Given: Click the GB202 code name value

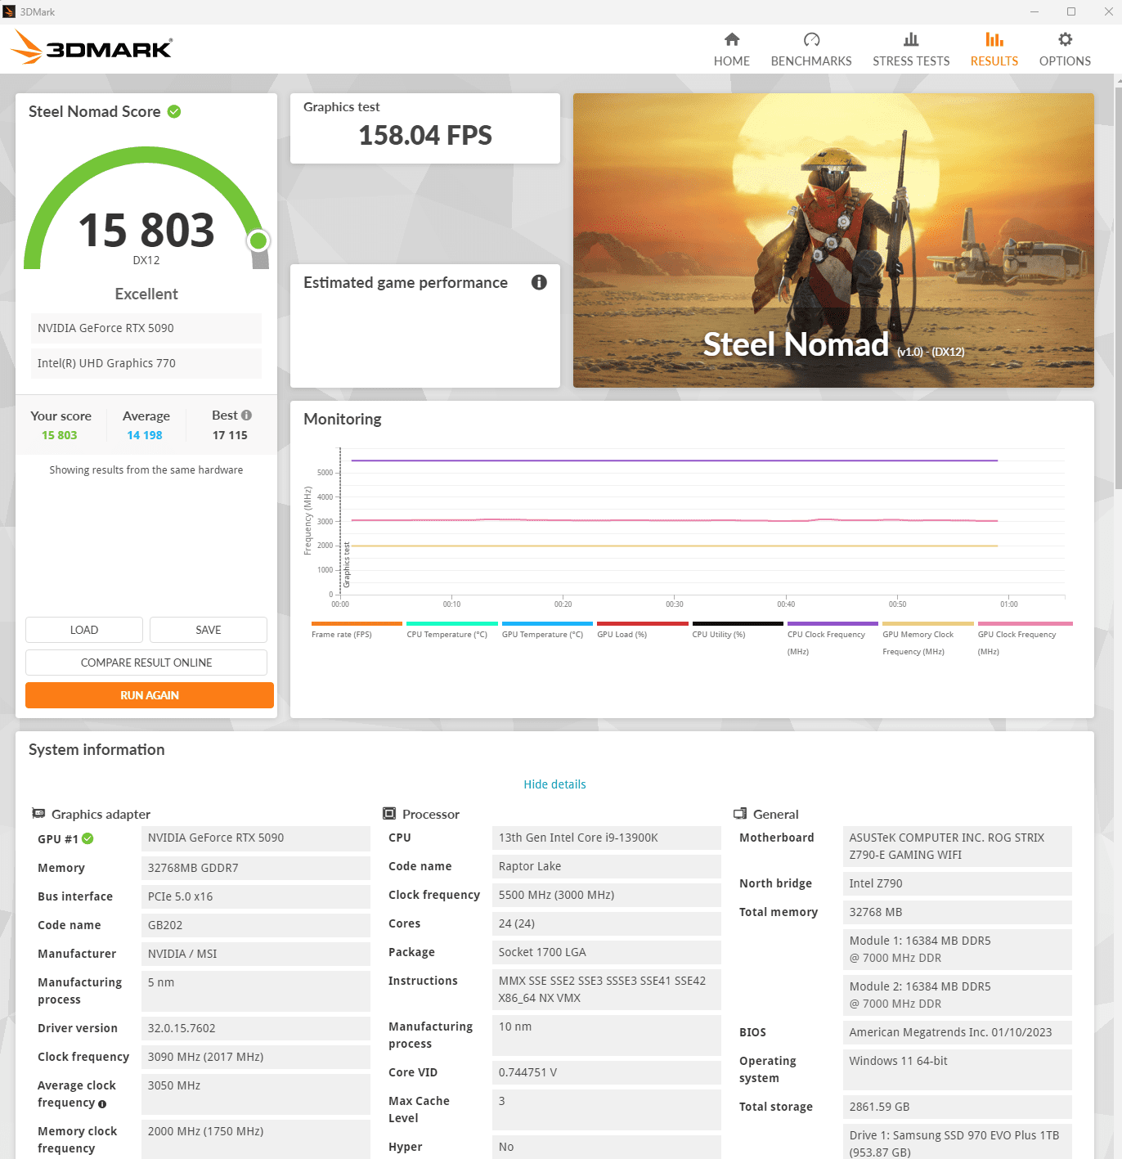Looking at the screenshot, I should (x=256, y=925).
